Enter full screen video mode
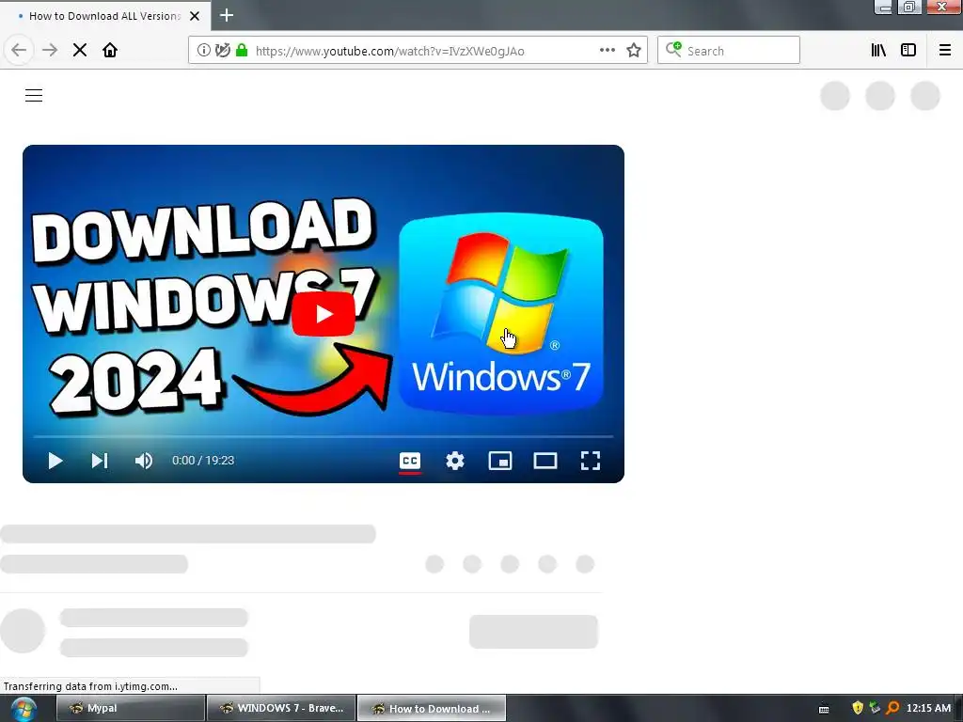This screenshot has height=722, width=963. click(x=591, y=461)
